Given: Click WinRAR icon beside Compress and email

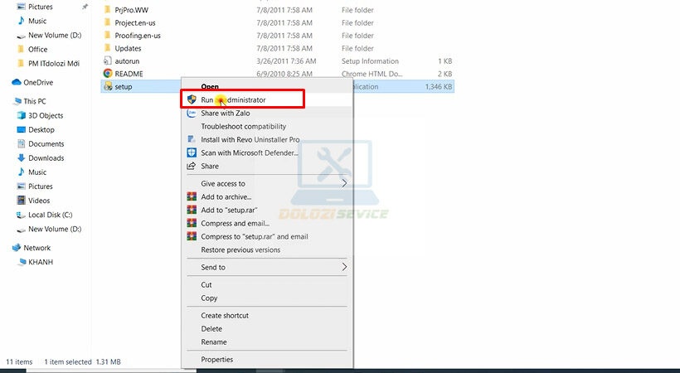Looking at the screenshot, I should point(192,223).
